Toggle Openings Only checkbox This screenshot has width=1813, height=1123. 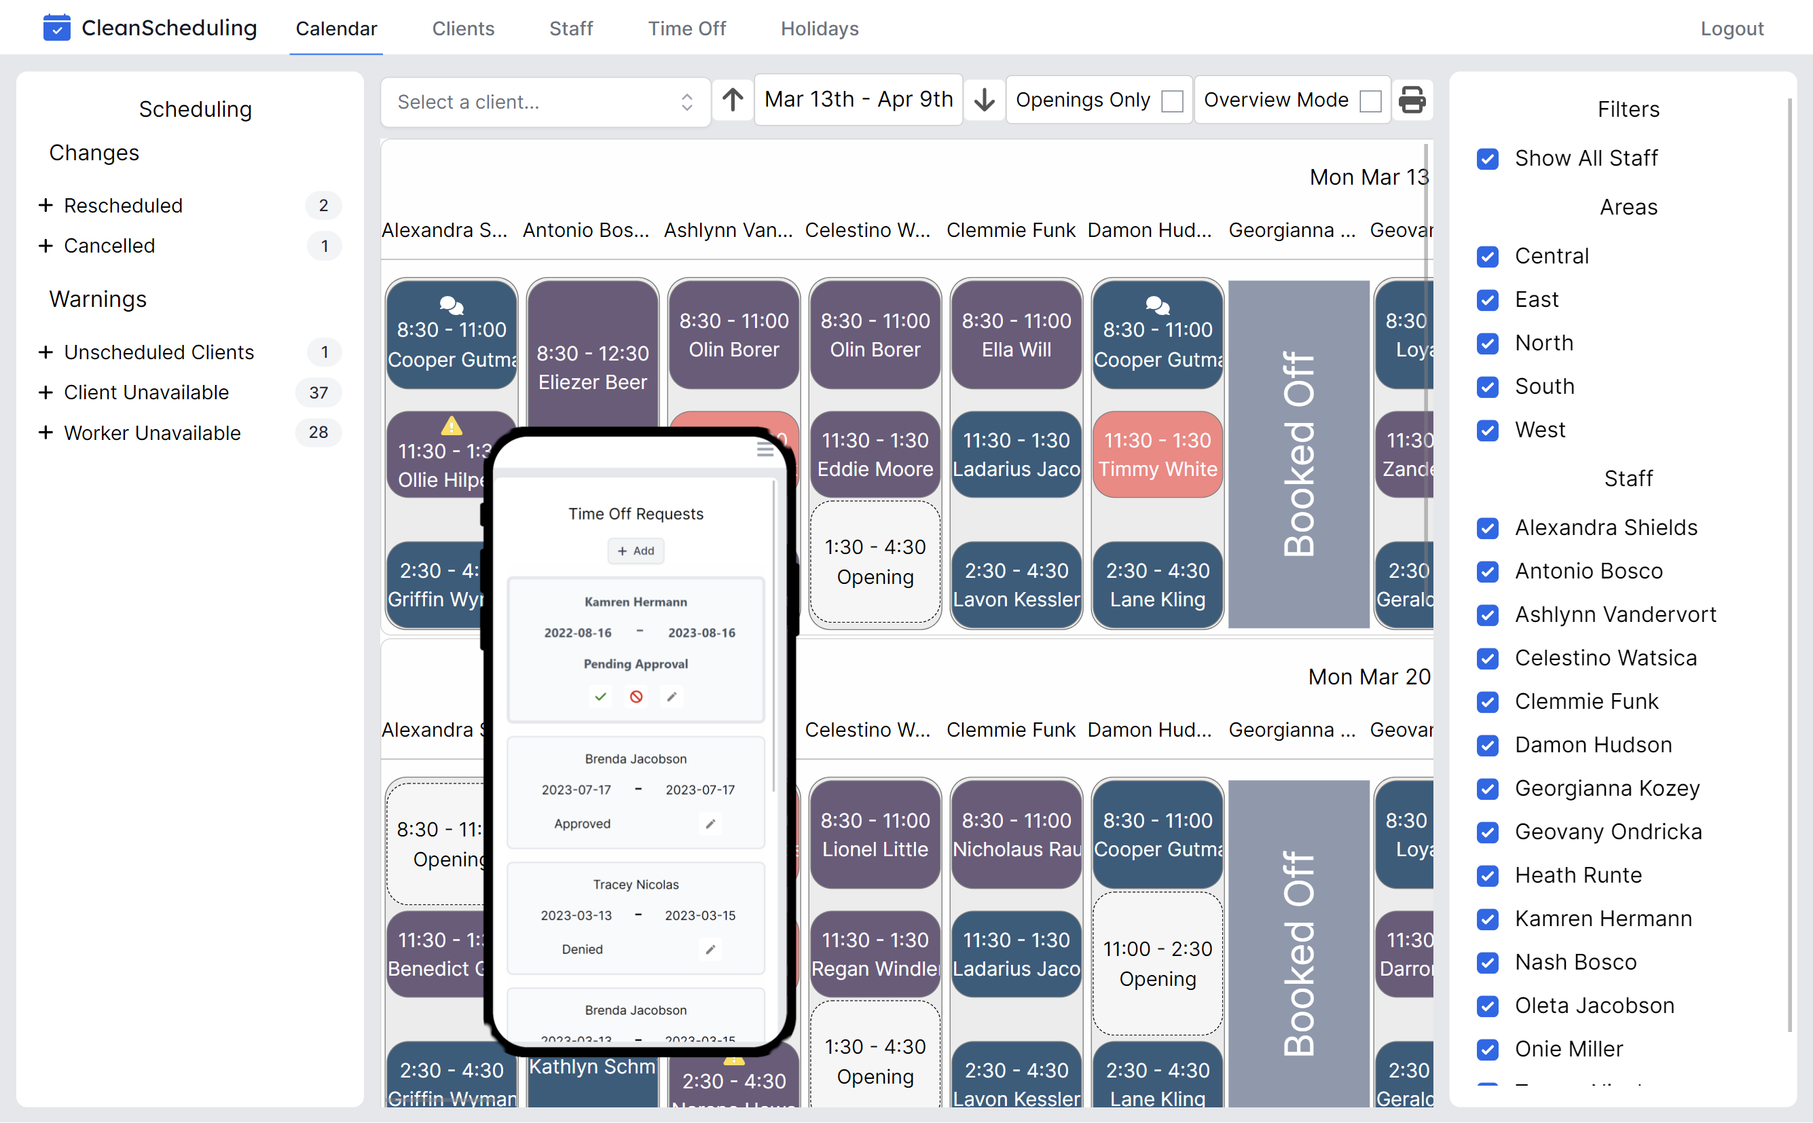1171,100
